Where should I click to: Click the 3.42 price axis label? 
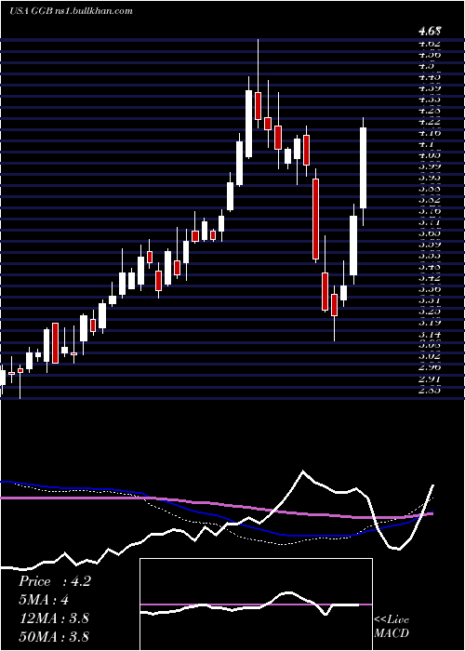430,278
